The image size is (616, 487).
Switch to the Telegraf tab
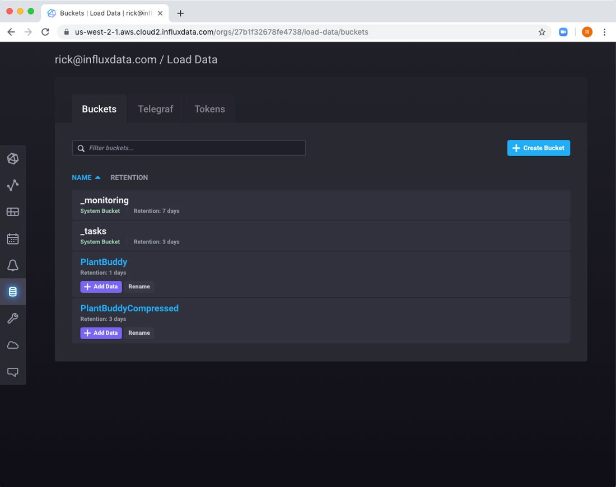(x=155, y=109)
